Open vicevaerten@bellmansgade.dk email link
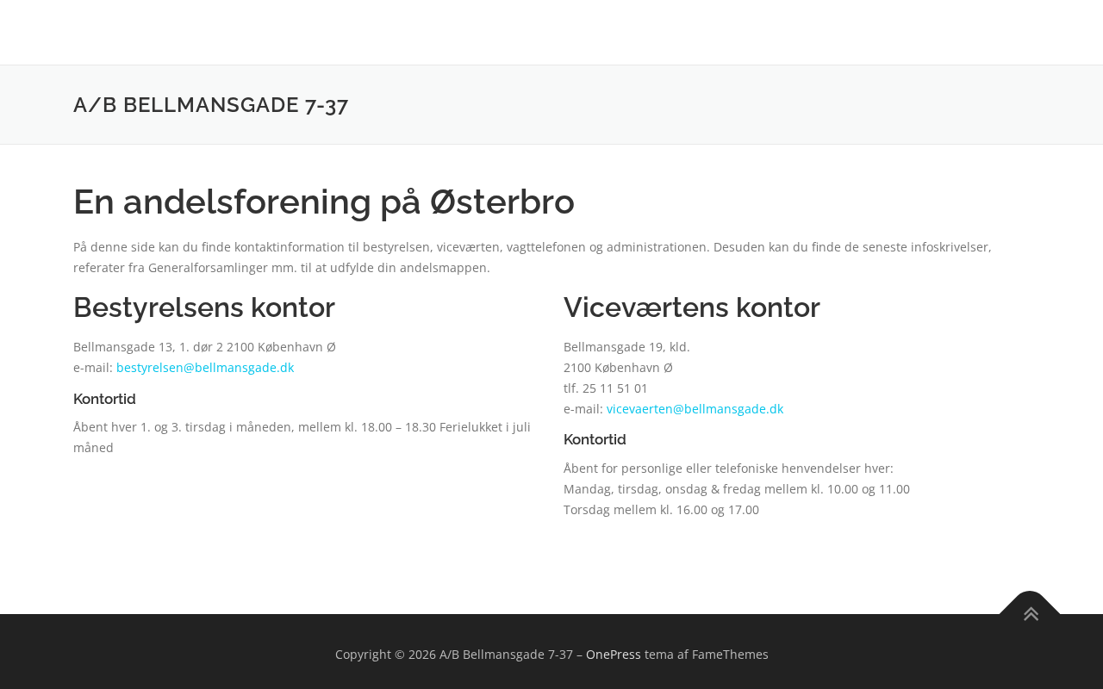This screenshot has height=689, width=1103. click(x=695, y=409)
